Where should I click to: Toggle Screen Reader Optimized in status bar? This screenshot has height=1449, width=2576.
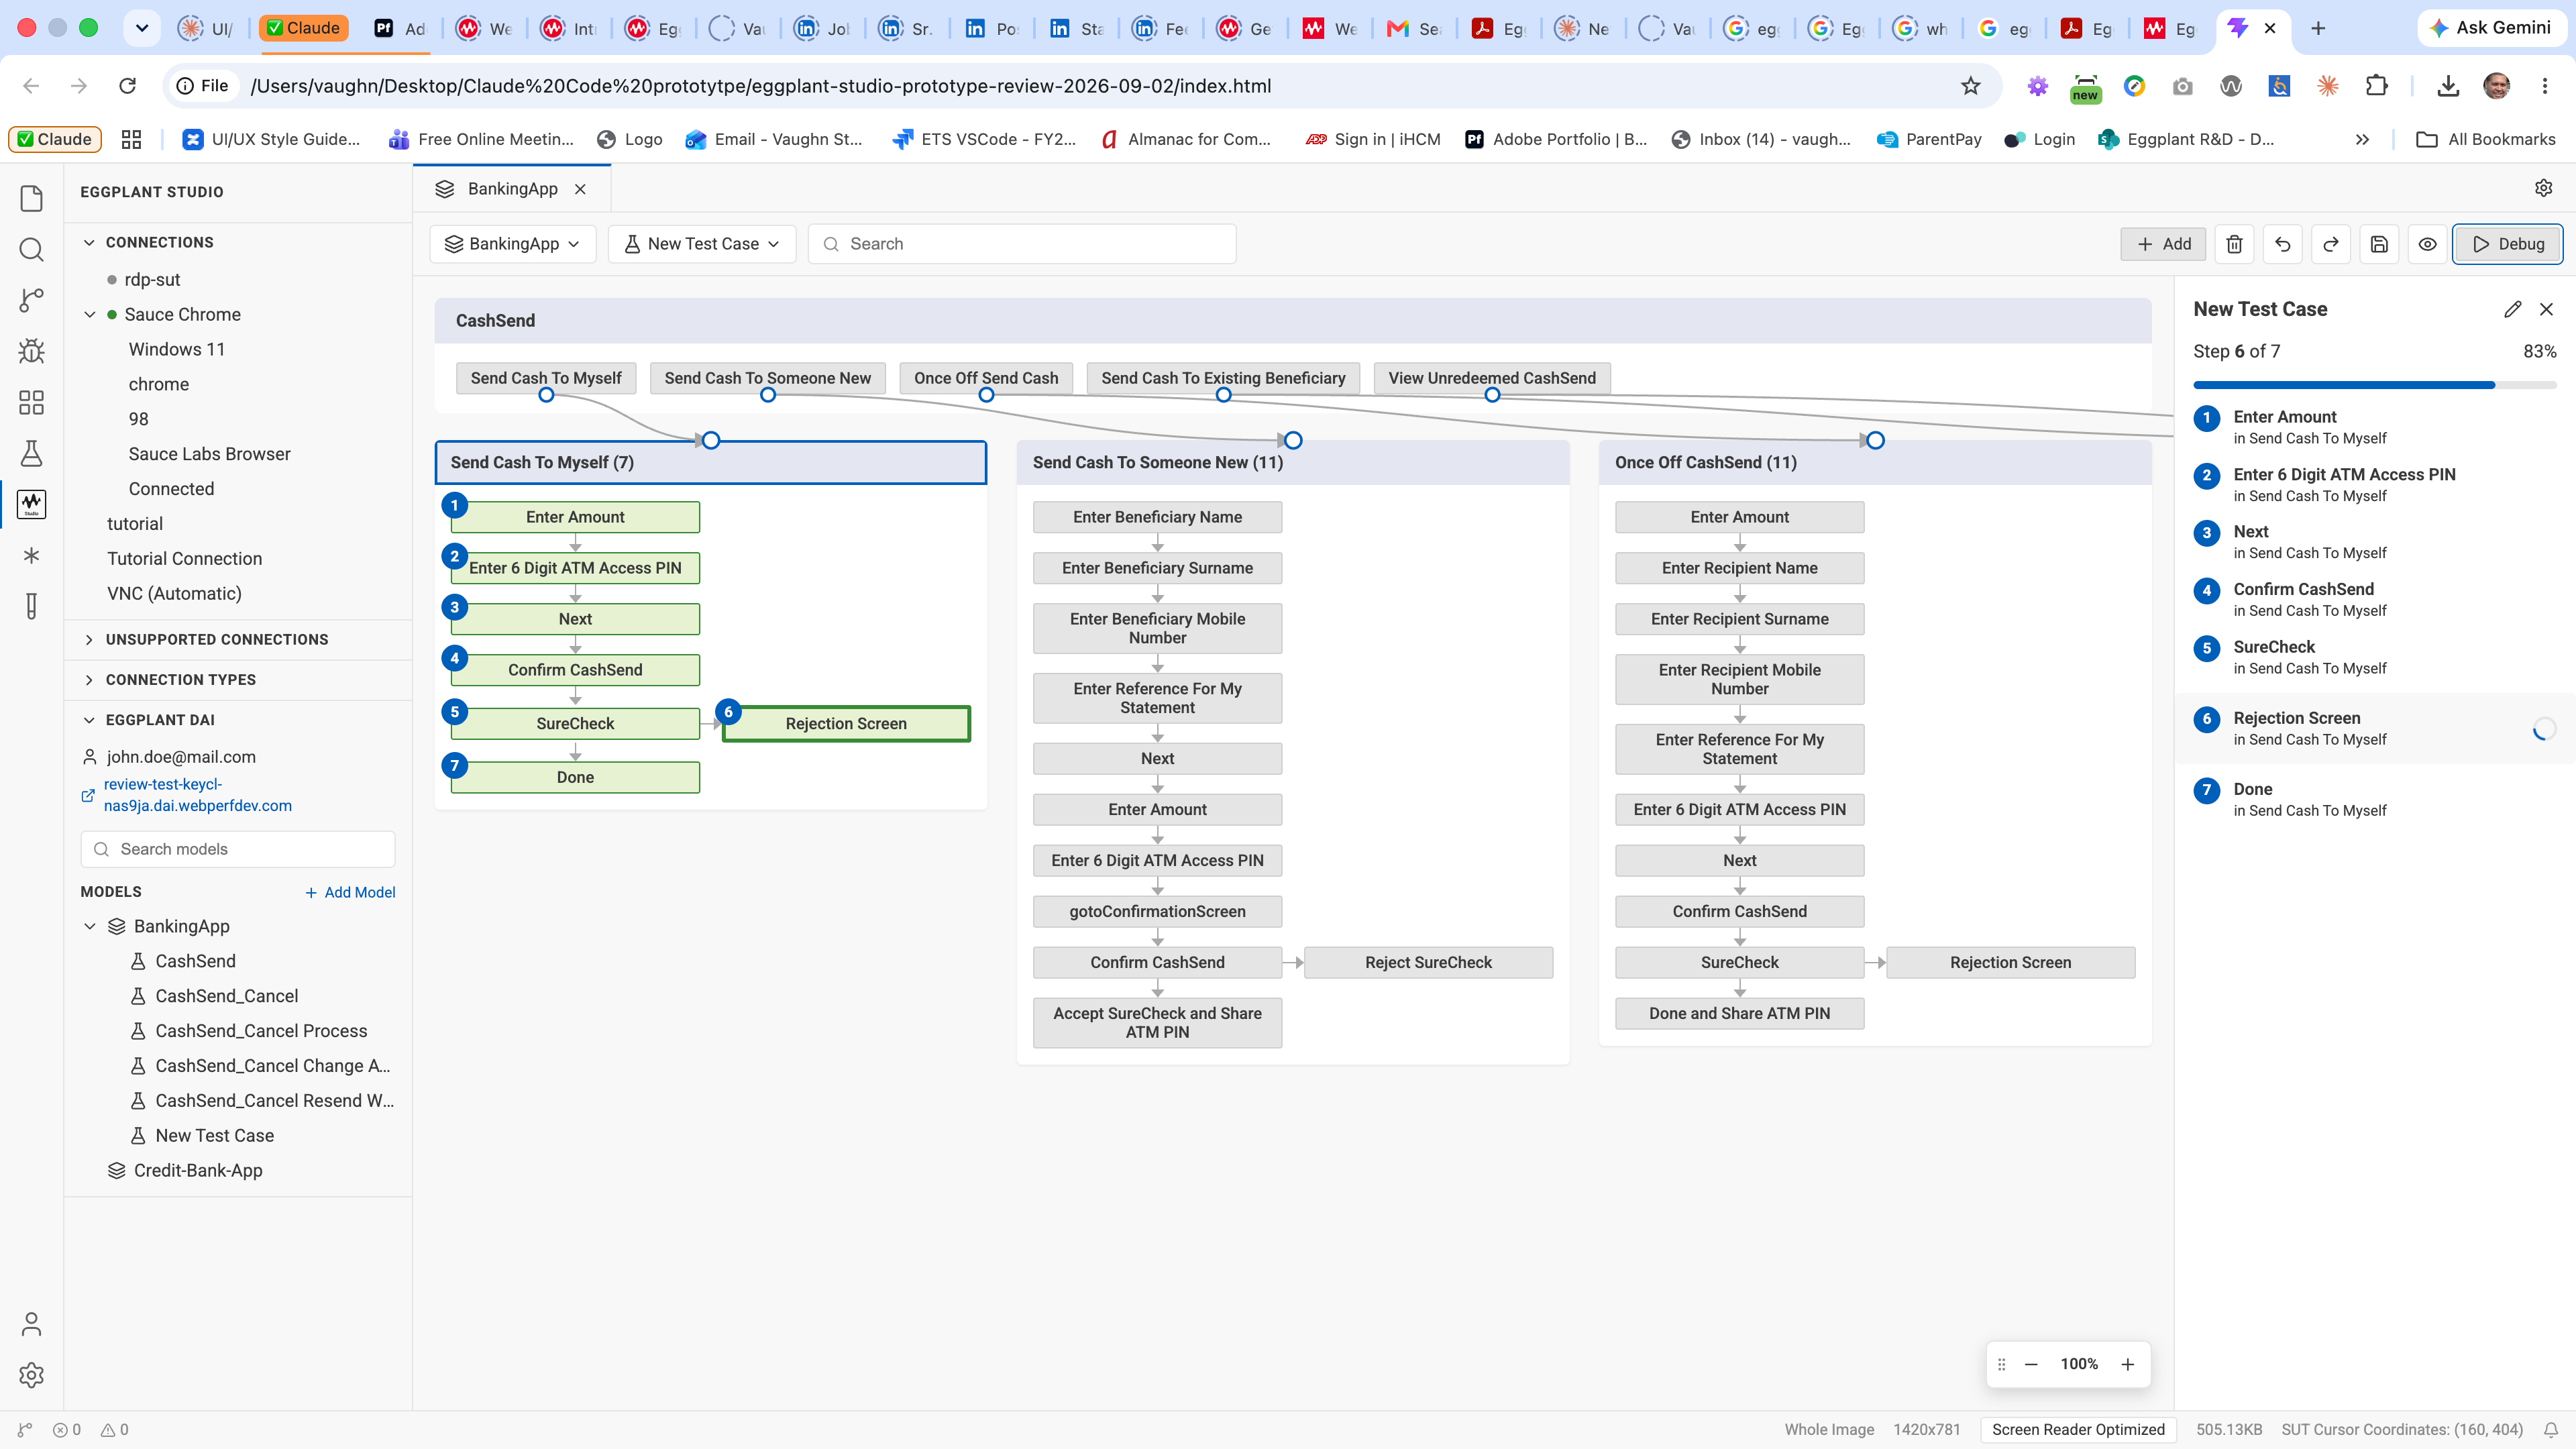pyautogui.click(x=2078, y=1430)
